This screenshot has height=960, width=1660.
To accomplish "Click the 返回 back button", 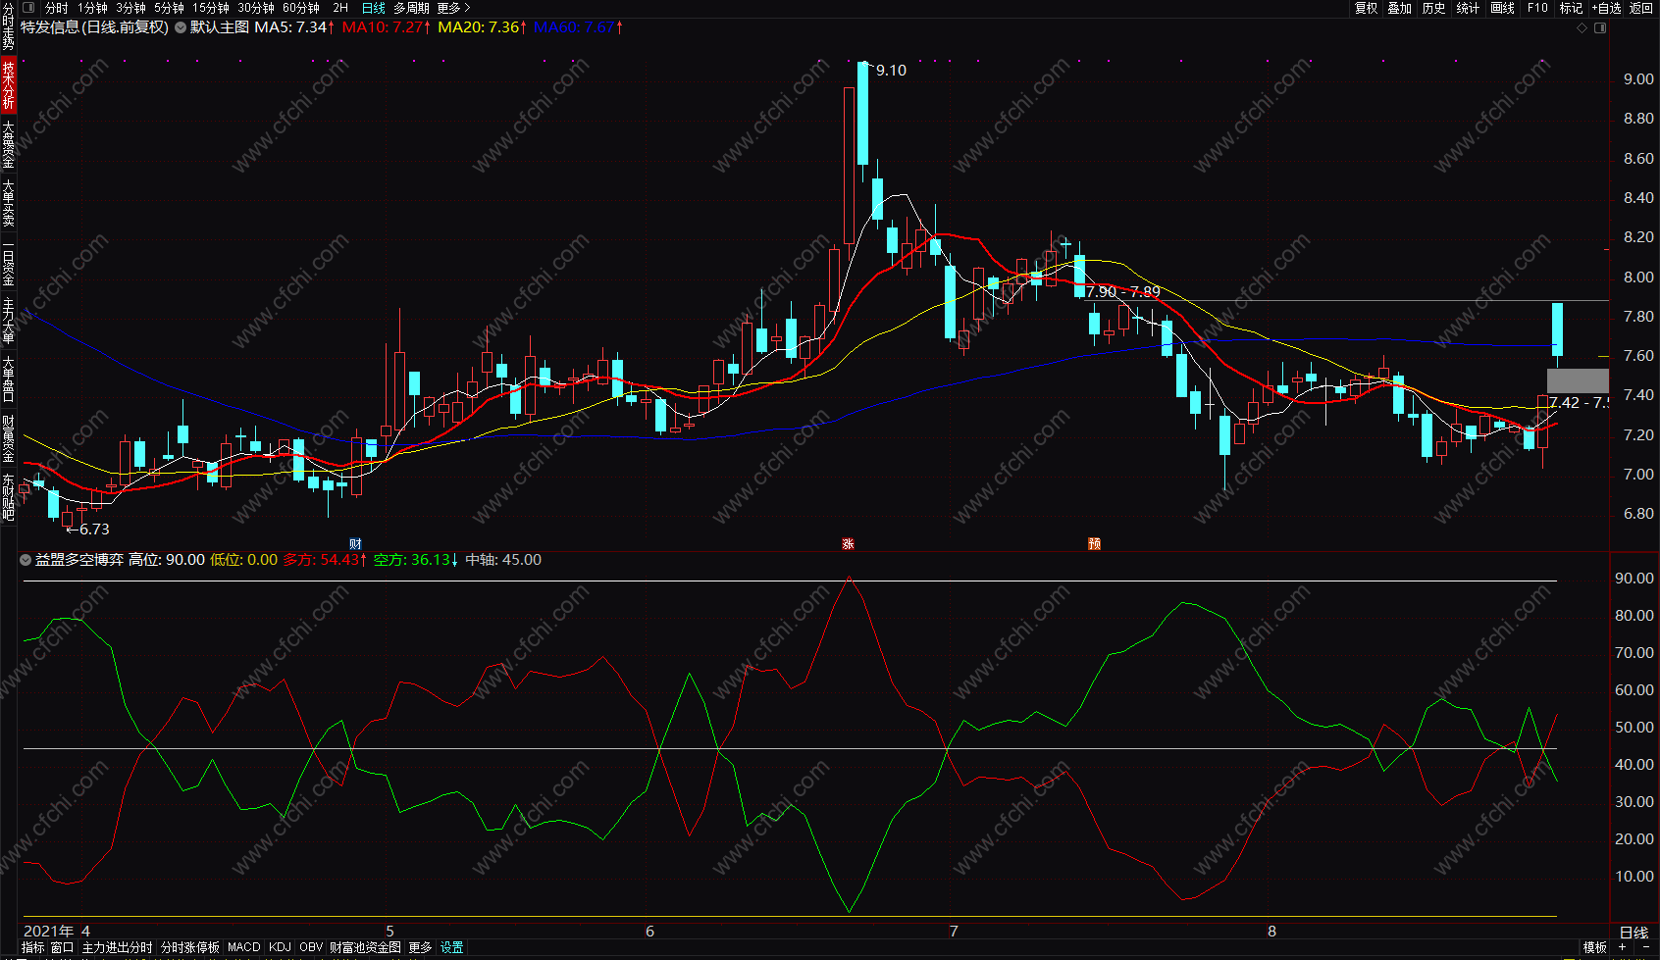I will click(x=1641, y=8).
